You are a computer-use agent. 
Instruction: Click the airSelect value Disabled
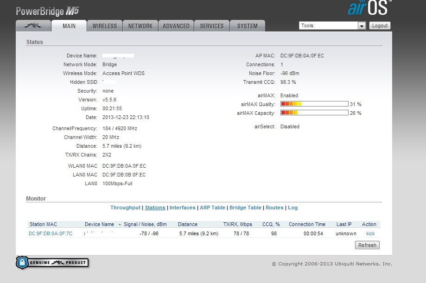tap(290, 126)
